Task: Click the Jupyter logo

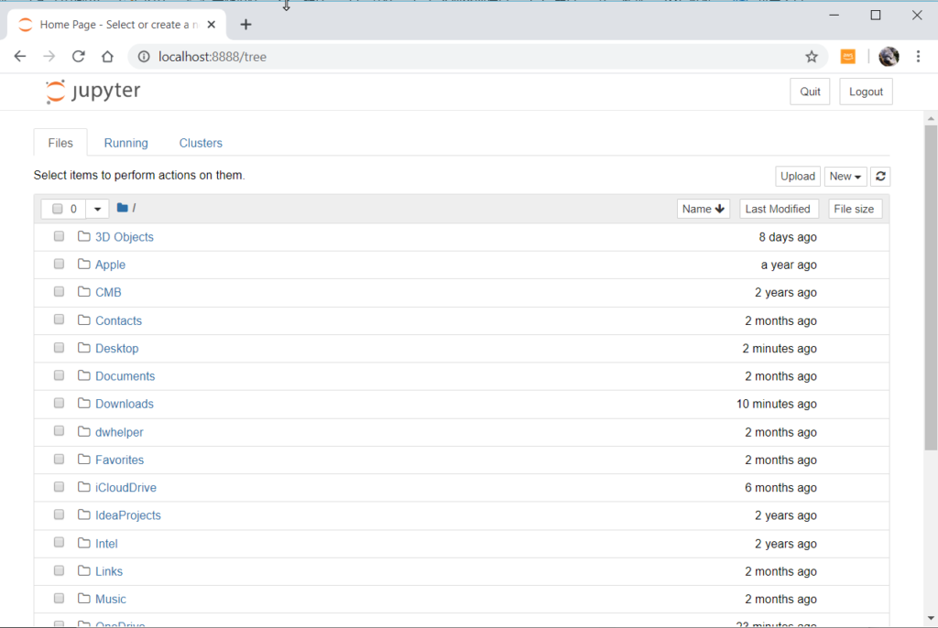Action: coord(93,92)
